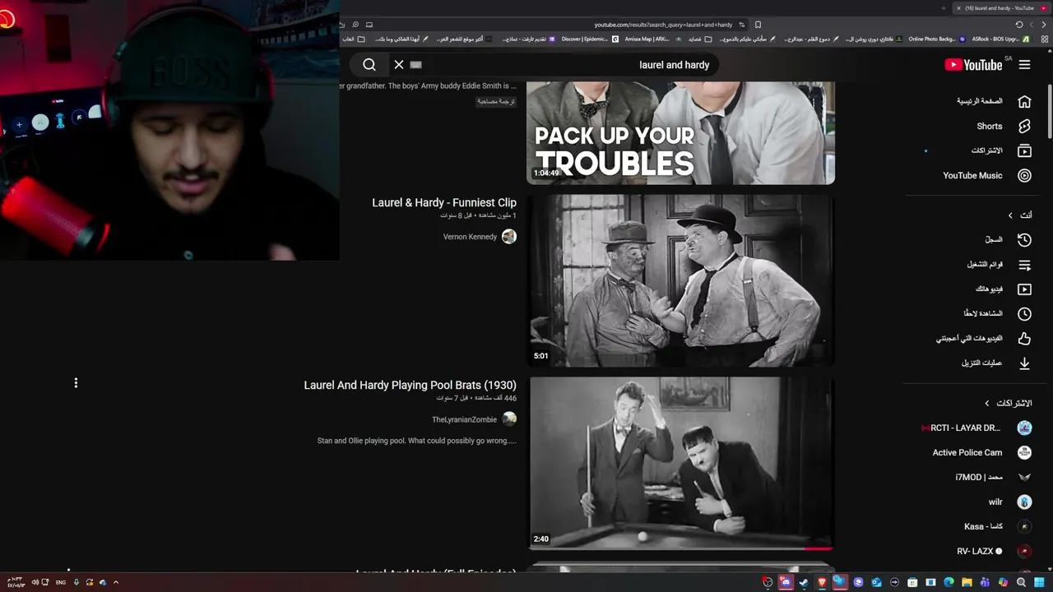Viewport: 1053px width, 592px height.
Task: Open the YouTube hamburger guide menu
Action: [x=1024, y=65]
